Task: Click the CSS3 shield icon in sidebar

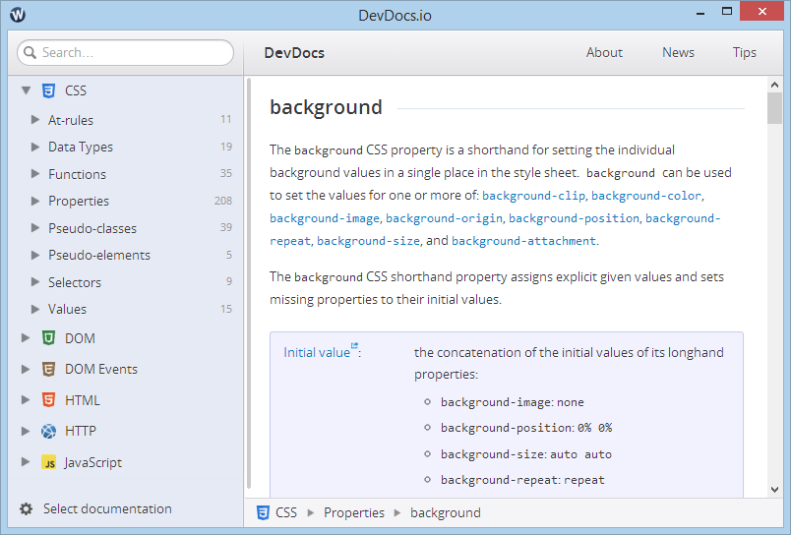Action: tap(48, 90)
